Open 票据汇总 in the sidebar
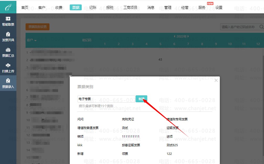This screenshot has height=164, width=264. click(x=8, y=52)
